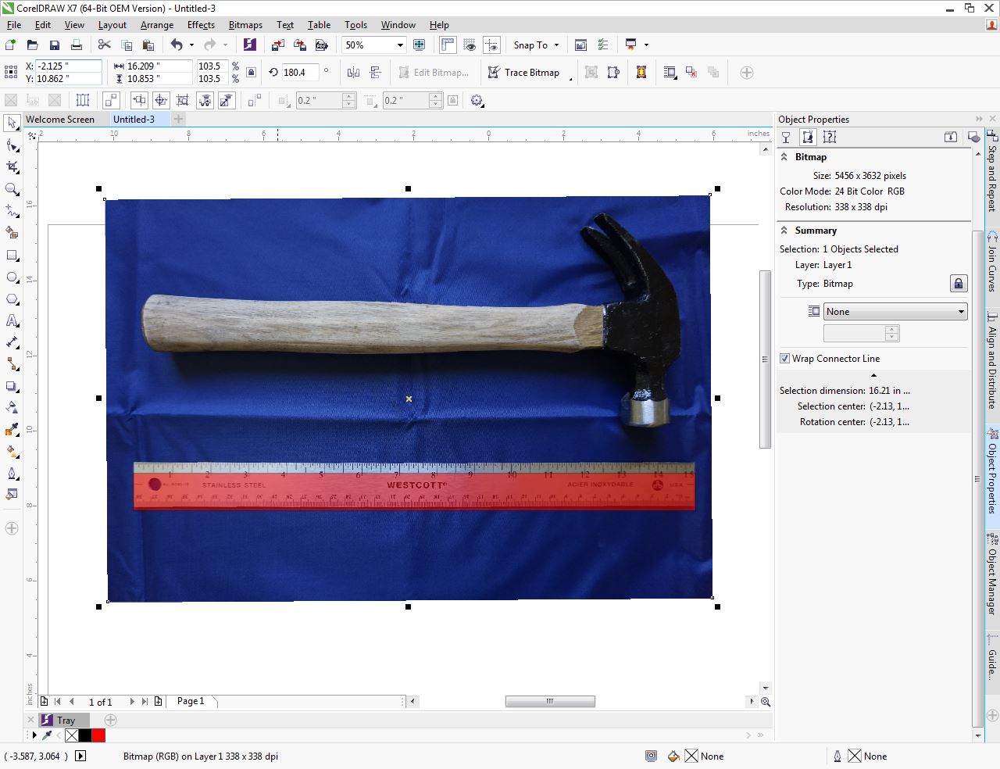Viewport: 1000px width, 769px height.
Task: Open the zoom level 50% dropdown
Action: point(400,45)
